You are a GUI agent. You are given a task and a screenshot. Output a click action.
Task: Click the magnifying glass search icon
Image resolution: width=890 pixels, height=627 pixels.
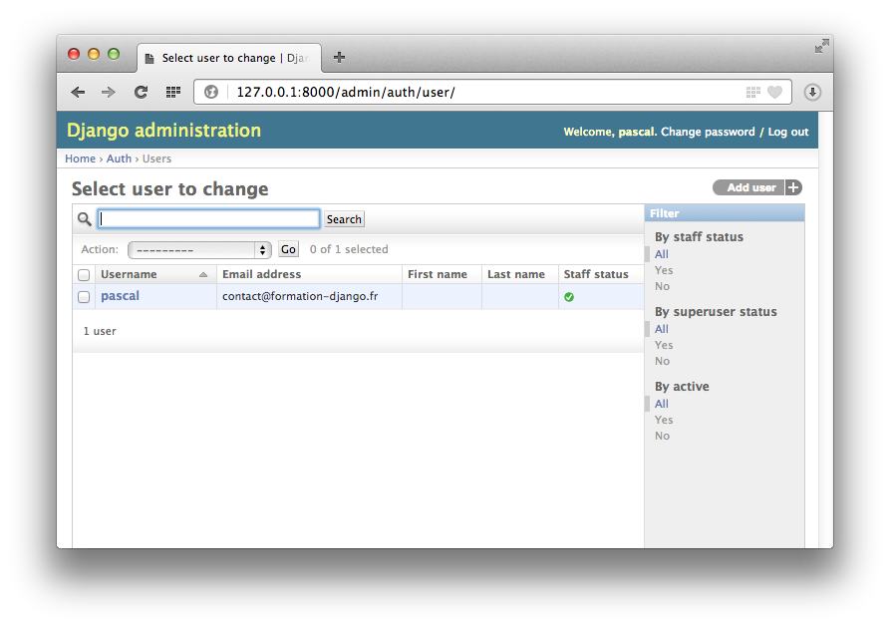[x=85, y=219]
